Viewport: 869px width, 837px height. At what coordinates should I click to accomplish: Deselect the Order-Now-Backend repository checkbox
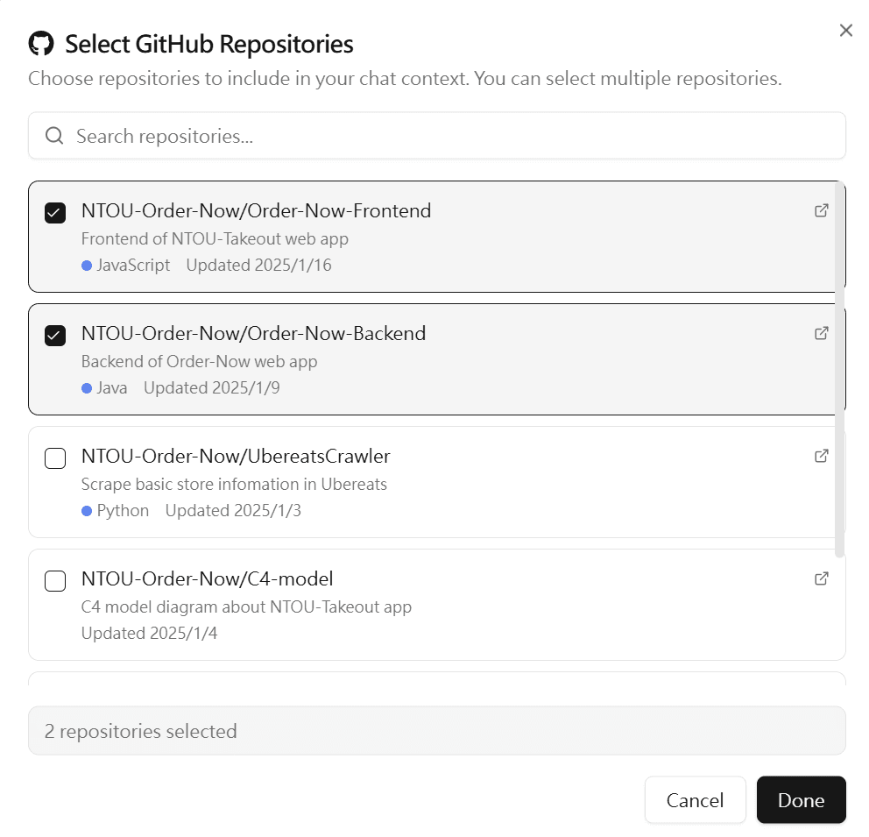point(55,335)
